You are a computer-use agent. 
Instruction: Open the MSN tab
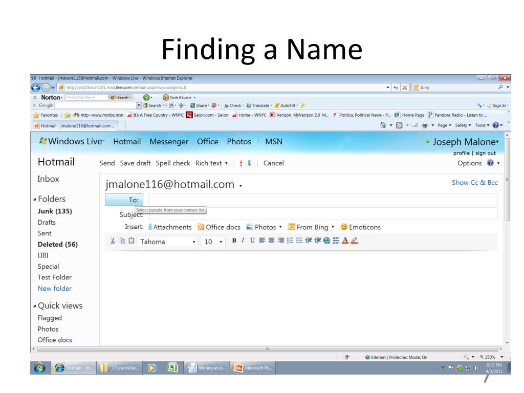pyautogui.click(x=274, y=142)
